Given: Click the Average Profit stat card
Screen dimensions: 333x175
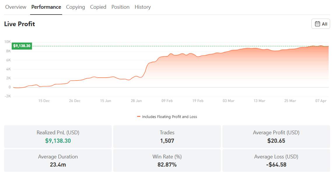Looking at the screenshot, I should (x=276, y=136).
